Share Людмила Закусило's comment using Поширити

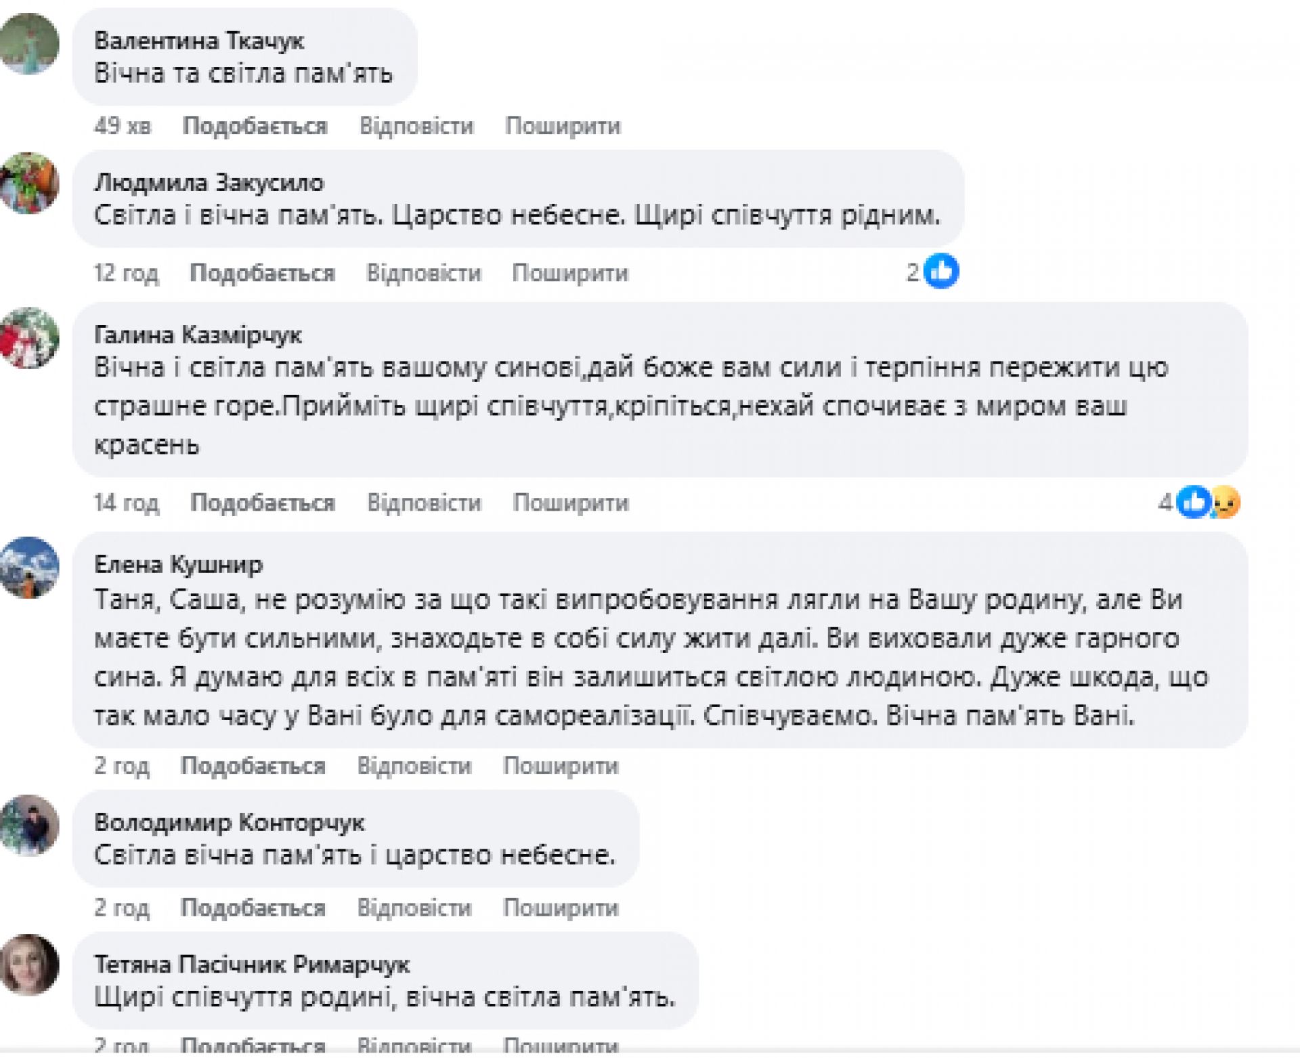point(570,273)
